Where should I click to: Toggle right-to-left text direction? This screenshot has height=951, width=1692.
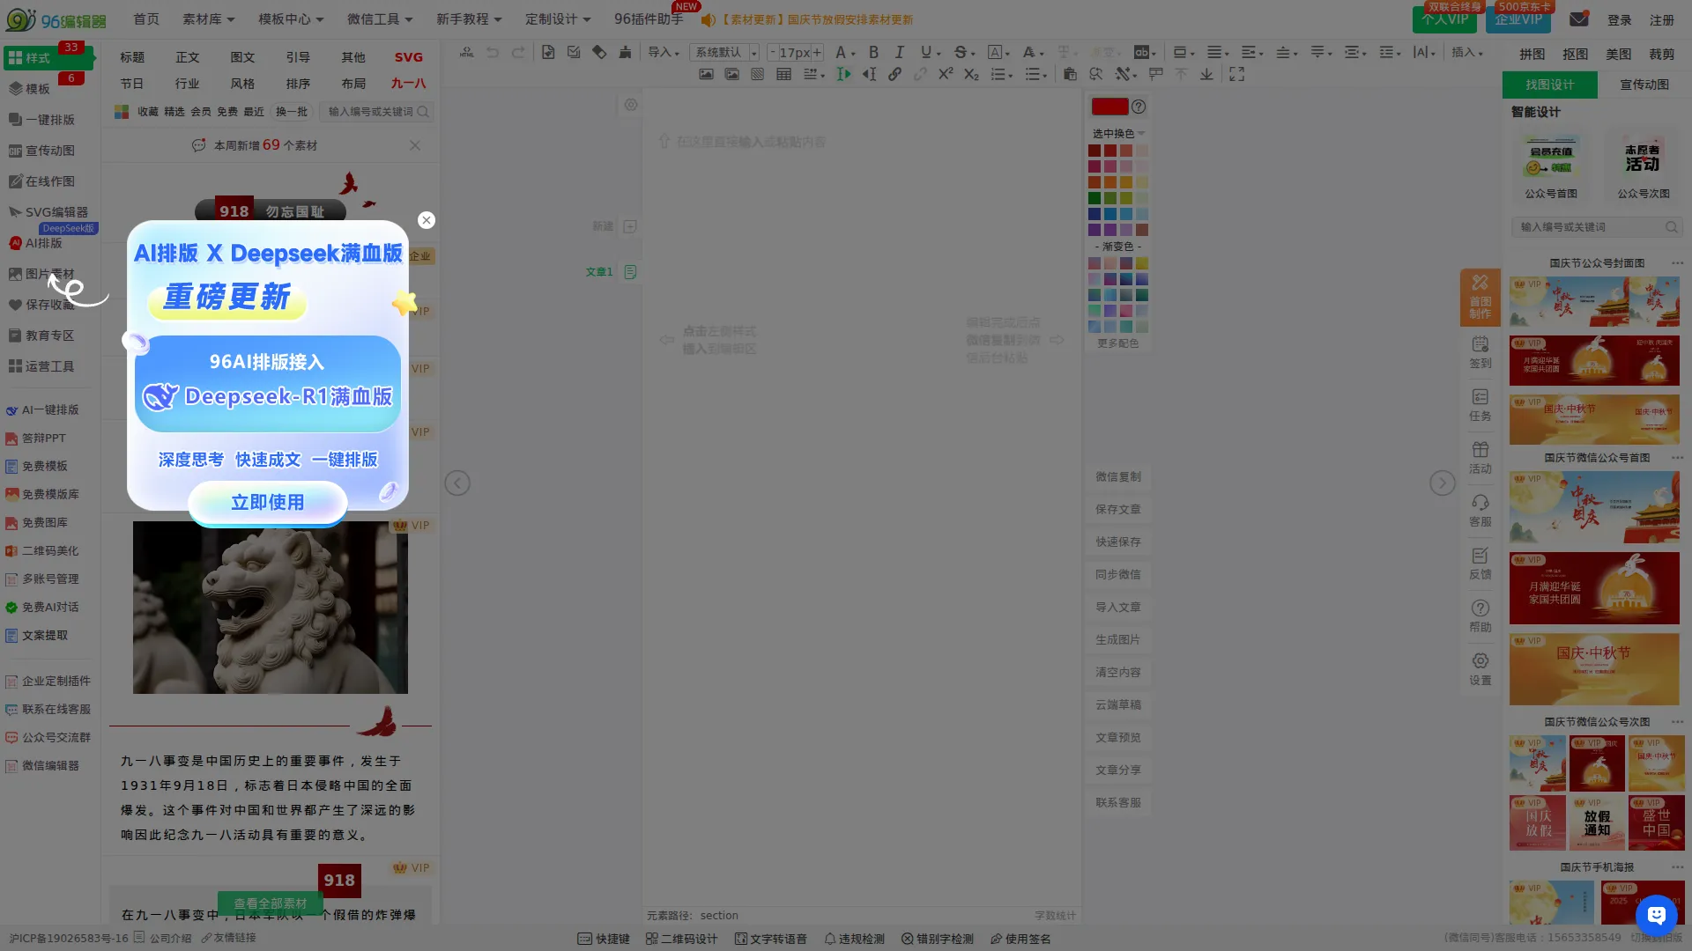coord(869,75)
